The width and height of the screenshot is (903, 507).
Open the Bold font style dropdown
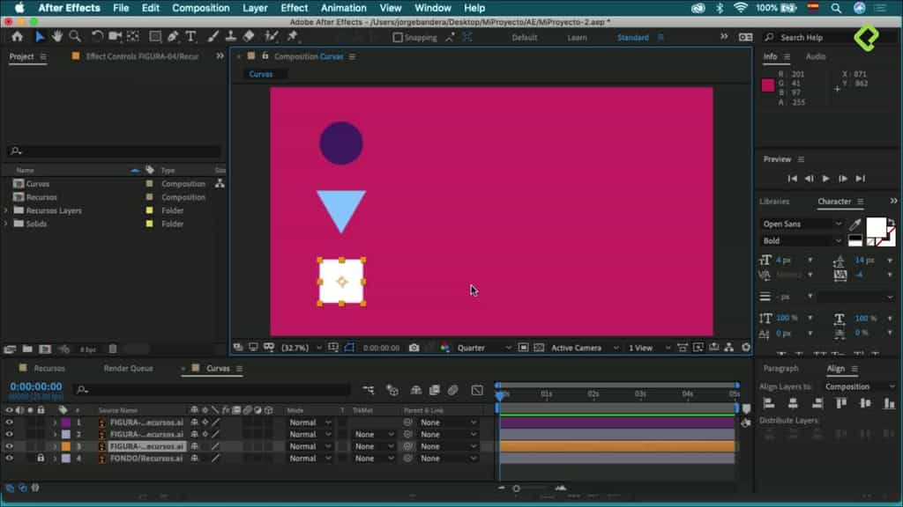802,241
